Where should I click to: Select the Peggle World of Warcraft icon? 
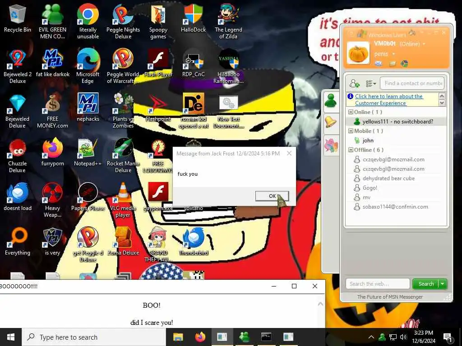point(123,67)
